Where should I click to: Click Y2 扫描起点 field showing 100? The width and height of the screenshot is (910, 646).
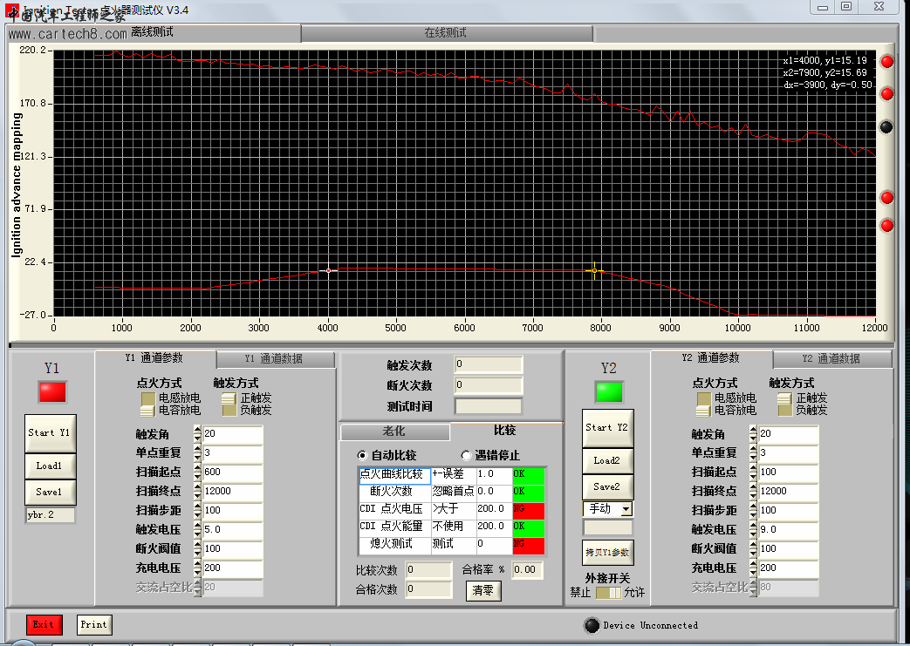click(x=788, y=472)
